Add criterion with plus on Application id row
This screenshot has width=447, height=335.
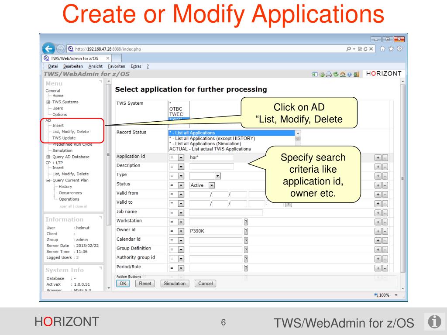coord(378,158)
